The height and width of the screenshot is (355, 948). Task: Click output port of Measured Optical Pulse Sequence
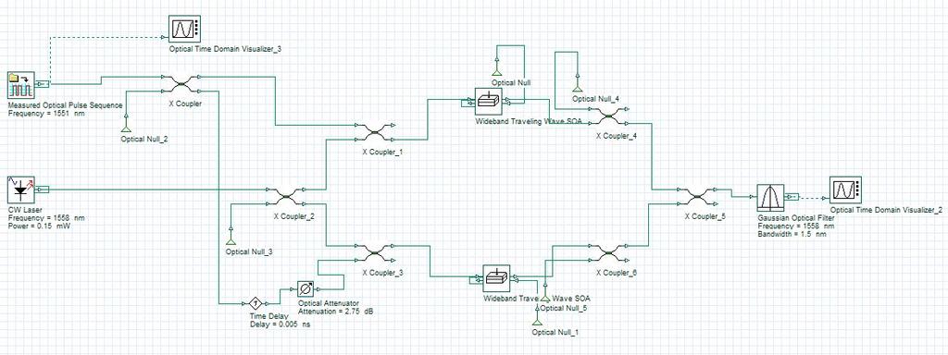[x=41, y=84]
